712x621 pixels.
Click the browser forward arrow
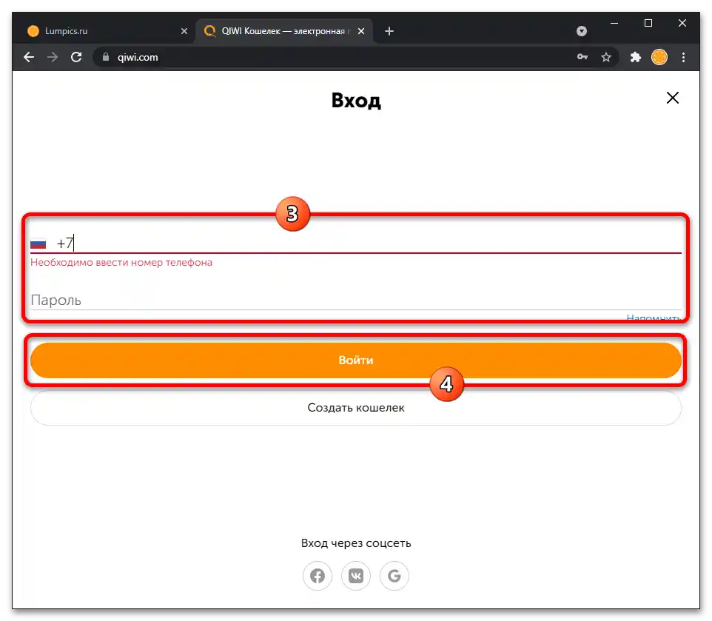coord(53,57)
